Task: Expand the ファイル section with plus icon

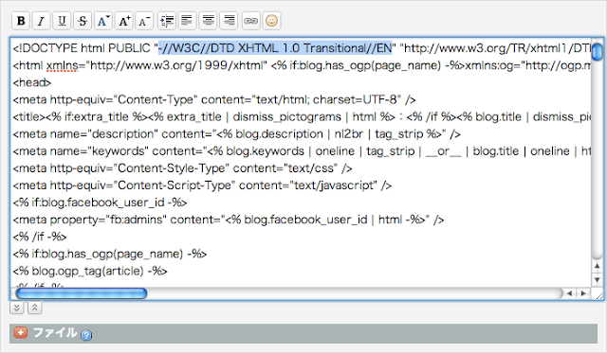Action: click(21, 332)
